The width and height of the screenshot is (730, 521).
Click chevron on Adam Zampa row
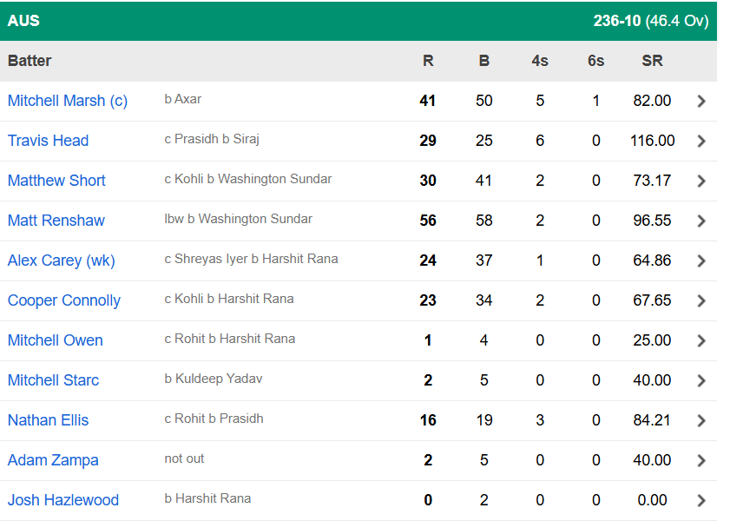[x=701, y=460]
